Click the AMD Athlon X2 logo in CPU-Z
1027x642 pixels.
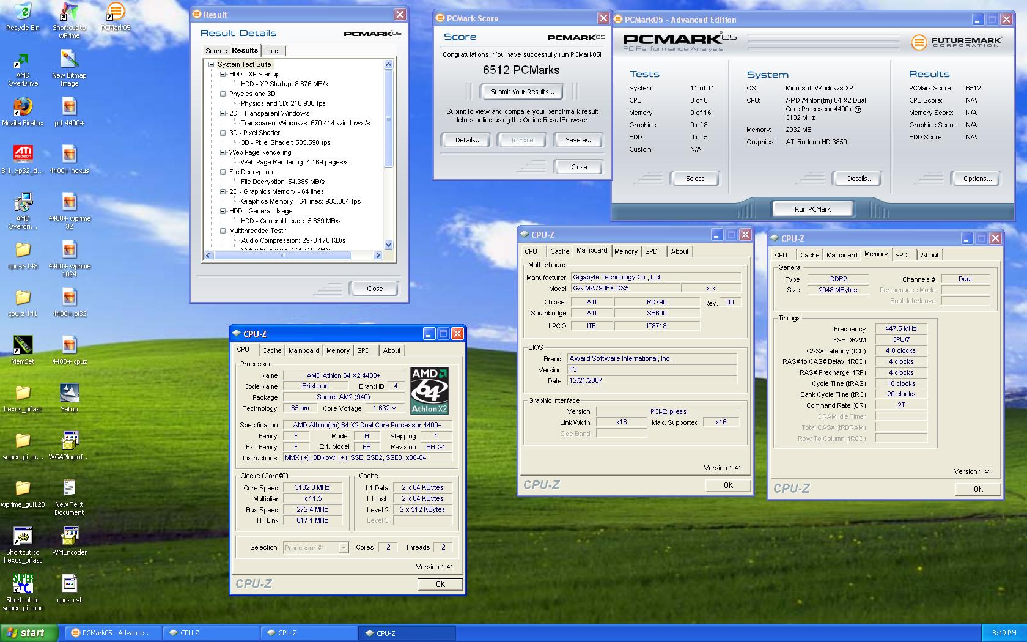(429, 391)
